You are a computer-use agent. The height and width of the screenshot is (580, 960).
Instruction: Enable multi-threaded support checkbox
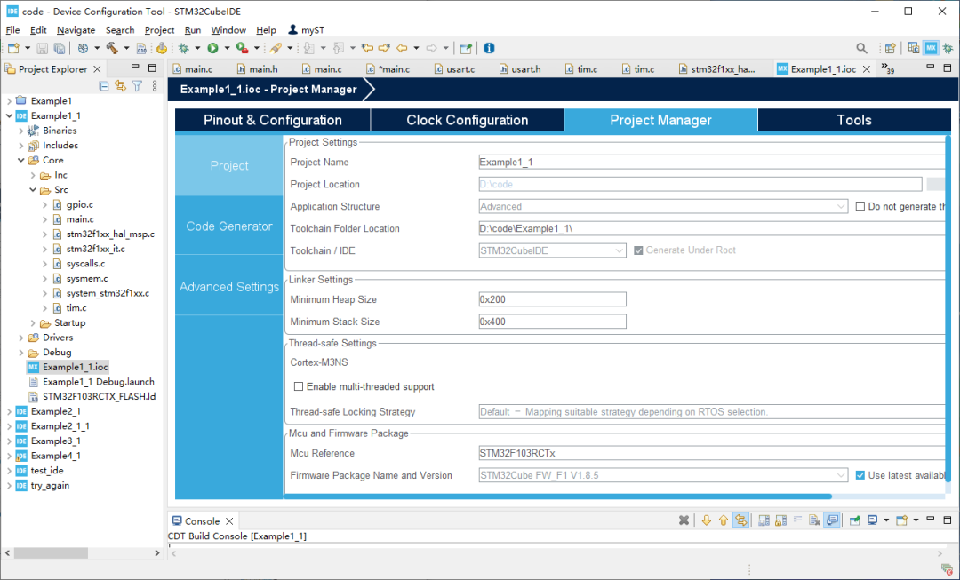coord(299,386)
